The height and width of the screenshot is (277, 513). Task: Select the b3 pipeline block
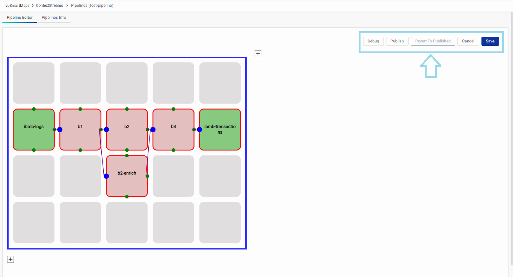(x=174, y=127)
